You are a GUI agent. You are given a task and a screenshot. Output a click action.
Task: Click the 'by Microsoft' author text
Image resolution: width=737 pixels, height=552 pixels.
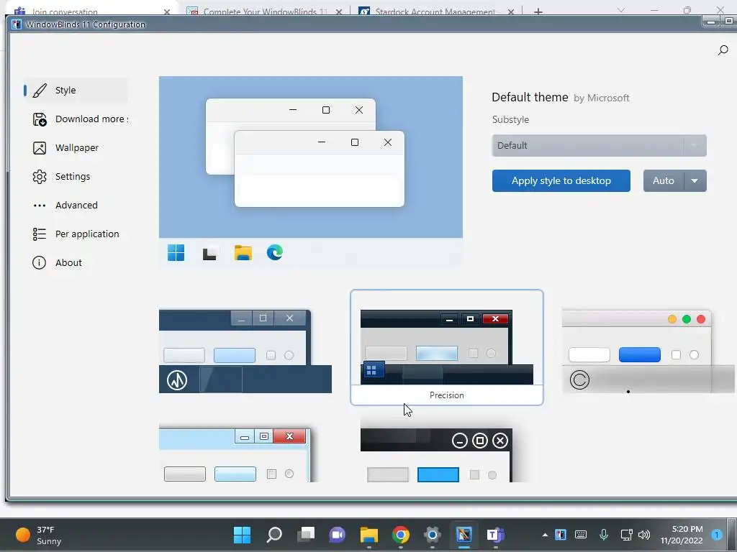pyautogui.click(x=601, y=98)
